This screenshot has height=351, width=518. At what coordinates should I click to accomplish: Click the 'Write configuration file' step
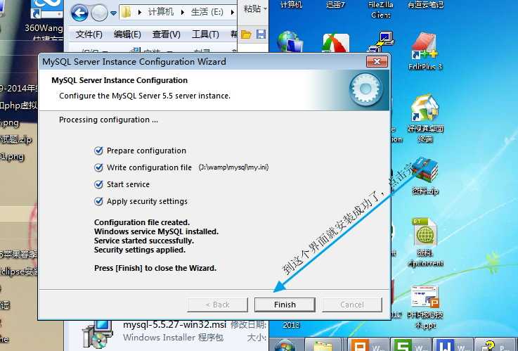tap(143, 167)
